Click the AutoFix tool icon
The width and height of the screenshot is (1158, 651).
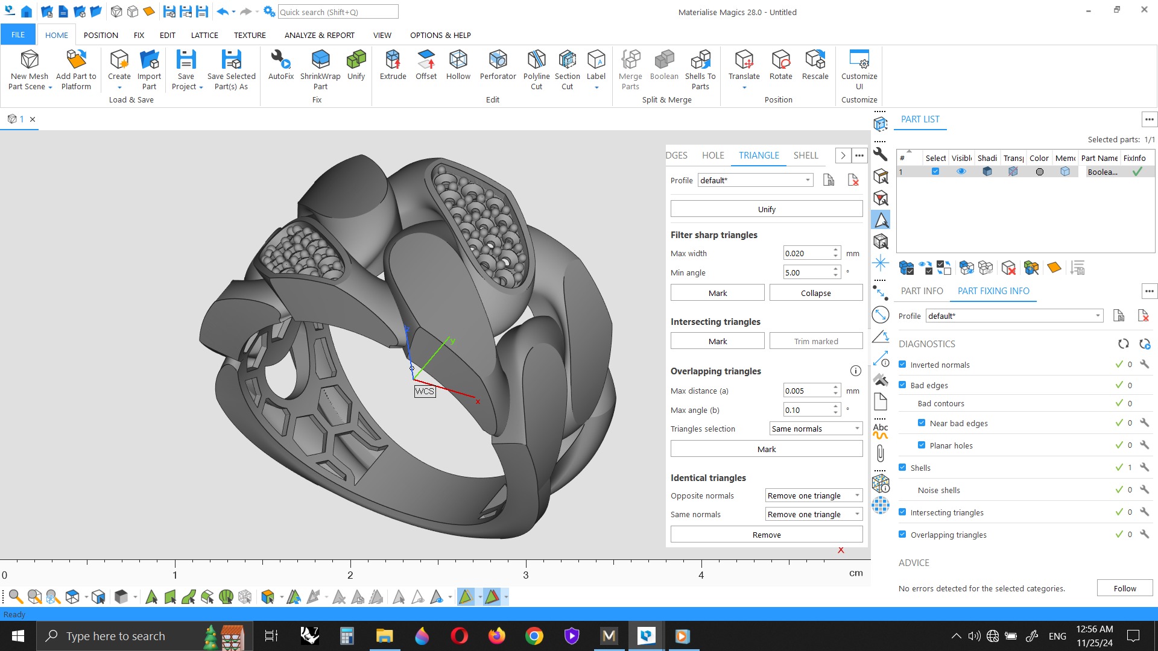tap(280, 60)
